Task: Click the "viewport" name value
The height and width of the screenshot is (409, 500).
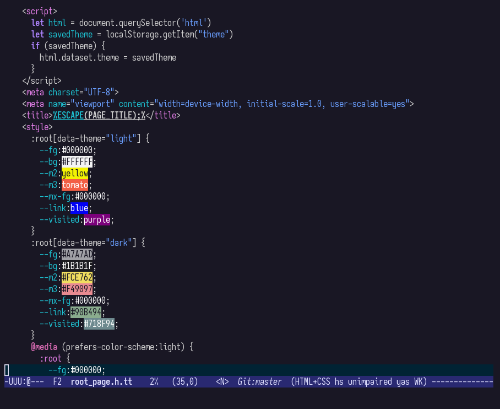Action: 92,104
